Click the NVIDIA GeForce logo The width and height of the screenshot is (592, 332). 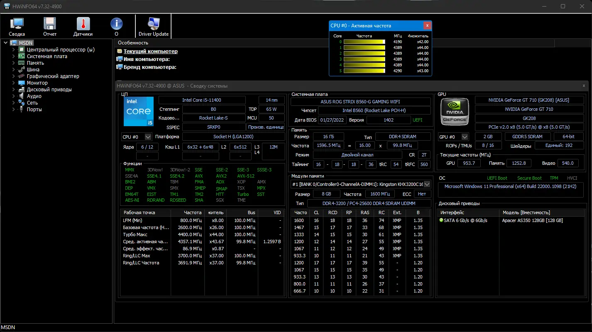click(x=455, y=111)
